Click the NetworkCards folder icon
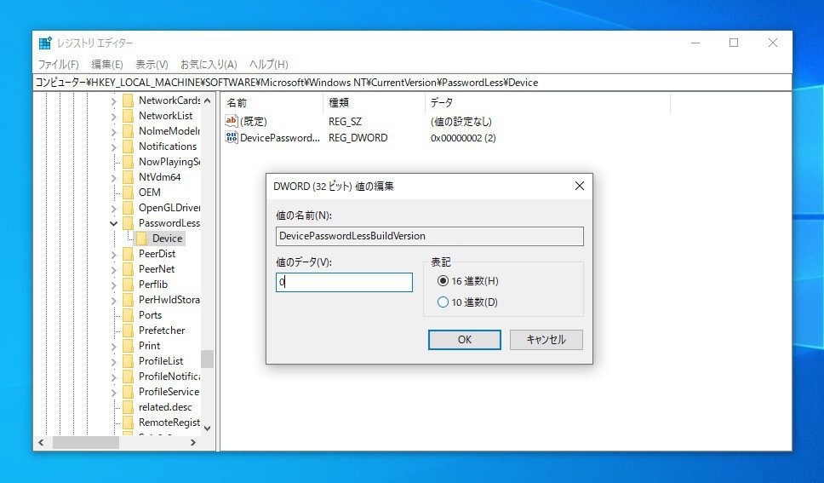This screenshot has height=483, width=824. click(x=129, y=100)
